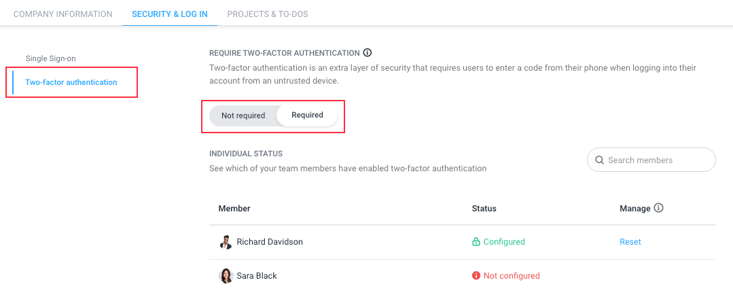Click the Sara Black name
The image size is (733, 297).
point(257,275)
